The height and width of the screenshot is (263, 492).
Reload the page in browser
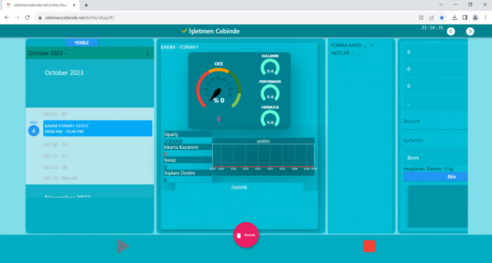click(28, 17)
